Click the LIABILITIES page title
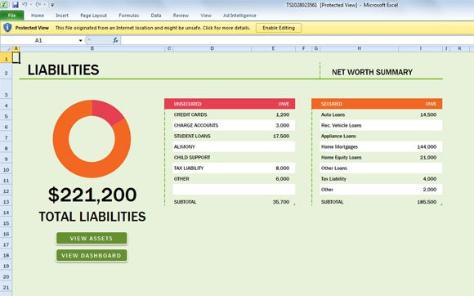The width and height of the screenshot is (474, 296). pyautogui.click(x=63, y=70)
